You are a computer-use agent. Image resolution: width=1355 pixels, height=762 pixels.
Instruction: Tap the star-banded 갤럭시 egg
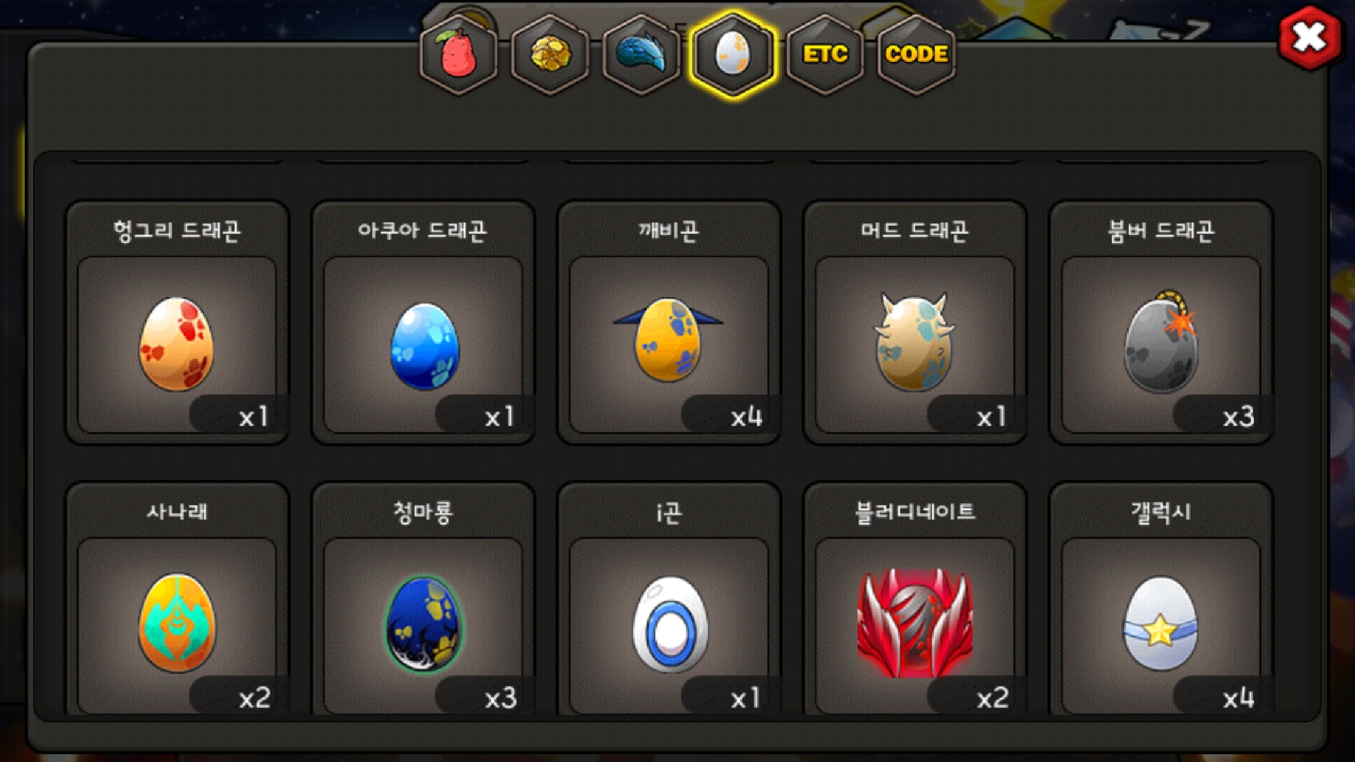tap(1160, 624)
